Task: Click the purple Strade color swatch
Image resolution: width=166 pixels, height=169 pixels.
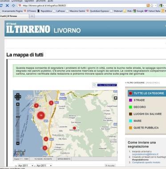Action: 130,100
